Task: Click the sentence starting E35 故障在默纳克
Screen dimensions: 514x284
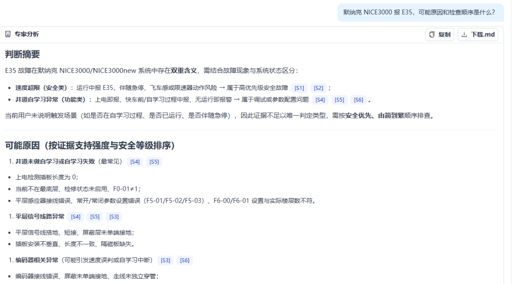Action: coord(151,70)
